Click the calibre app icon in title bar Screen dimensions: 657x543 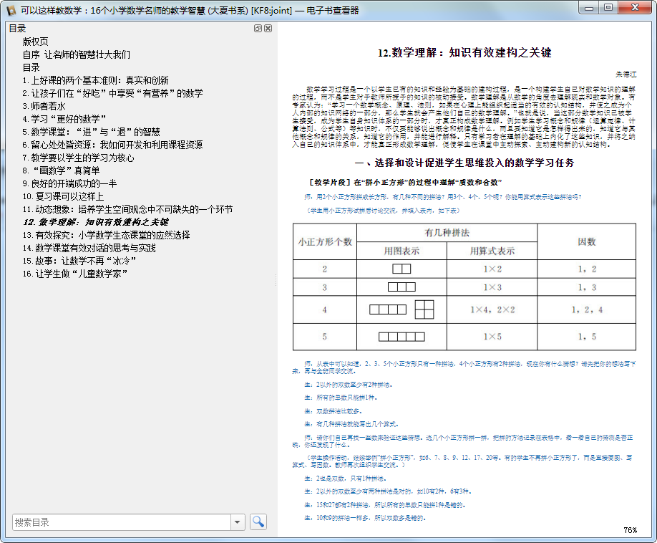[11, 10]
